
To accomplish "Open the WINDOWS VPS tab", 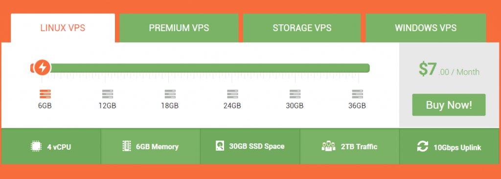I will [x=426, y=28].
